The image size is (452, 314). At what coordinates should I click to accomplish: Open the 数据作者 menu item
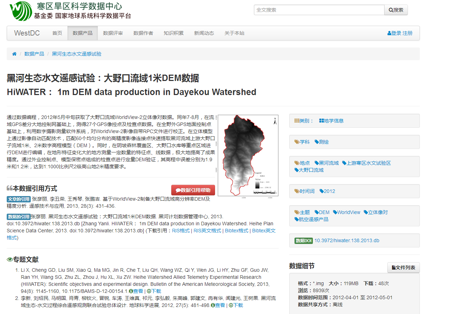click(x=143, y=33)
